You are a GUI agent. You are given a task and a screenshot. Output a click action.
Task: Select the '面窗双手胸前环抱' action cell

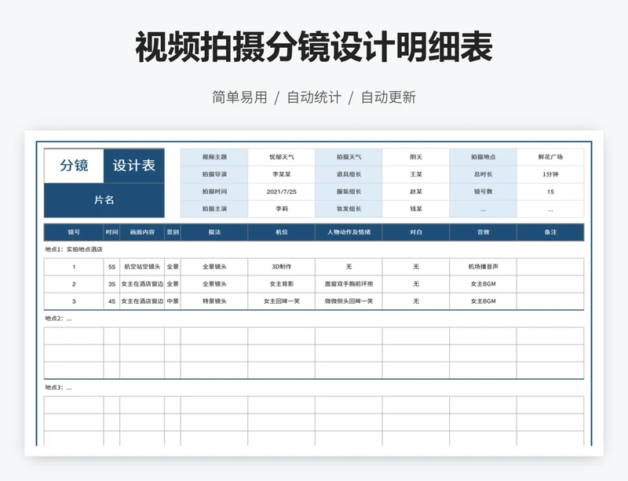pos(349,284)
